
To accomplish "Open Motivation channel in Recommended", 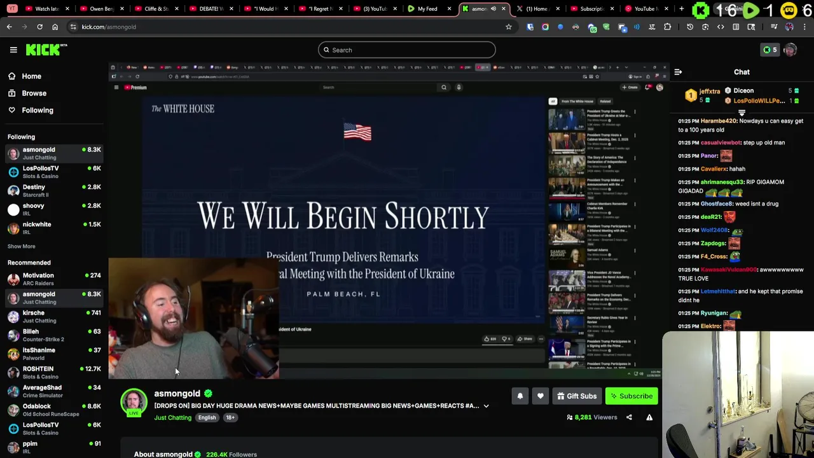I will 53,279.
